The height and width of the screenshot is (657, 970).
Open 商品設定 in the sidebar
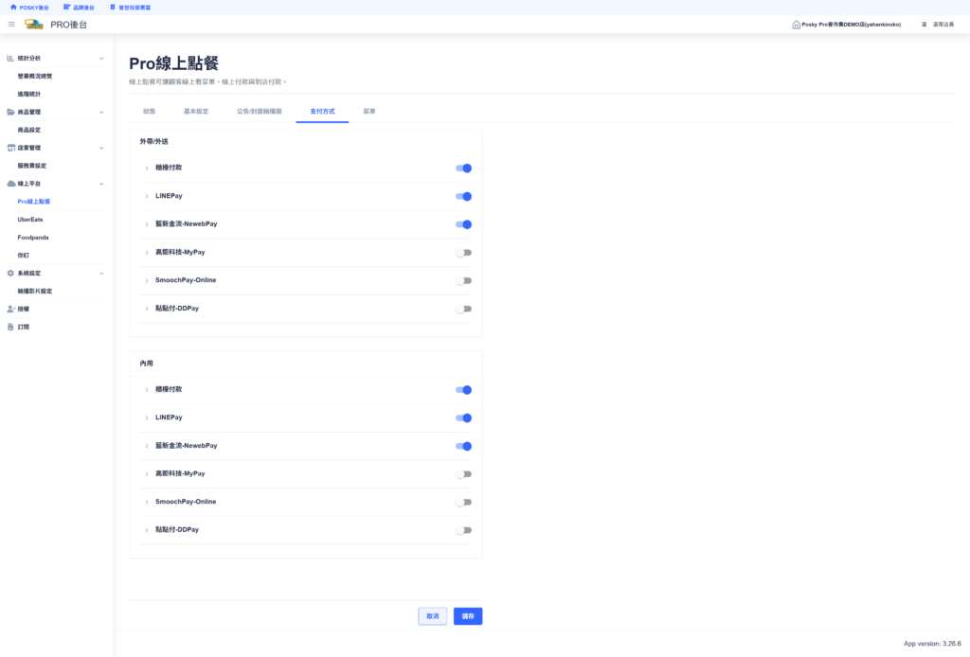pos(29,130)
